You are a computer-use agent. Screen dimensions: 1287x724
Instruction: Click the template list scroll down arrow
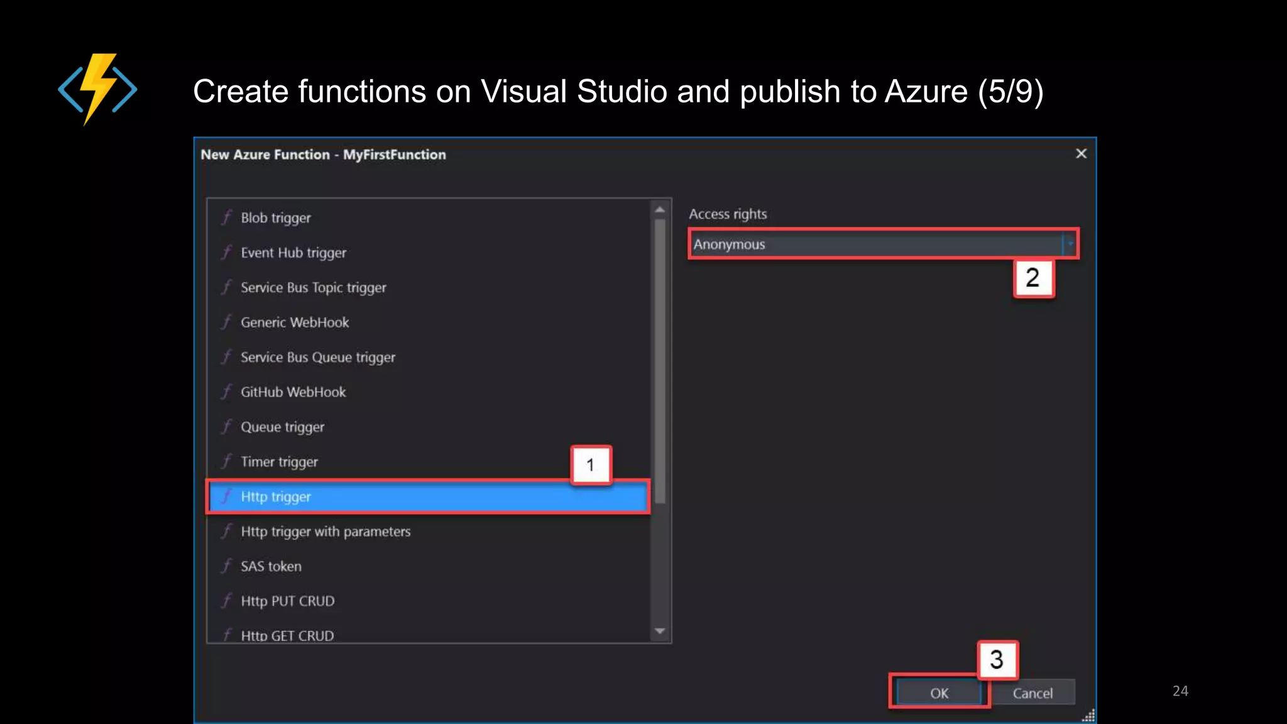pyautogui.click(x=660, y=631)
